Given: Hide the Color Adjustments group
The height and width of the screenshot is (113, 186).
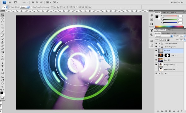Looking at the screenshot, I should pos(156,43).
